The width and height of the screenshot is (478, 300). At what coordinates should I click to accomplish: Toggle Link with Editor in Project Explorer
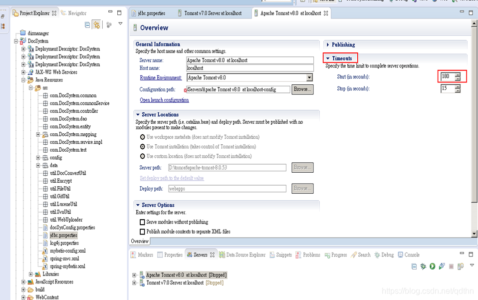(x=97, y=25)
